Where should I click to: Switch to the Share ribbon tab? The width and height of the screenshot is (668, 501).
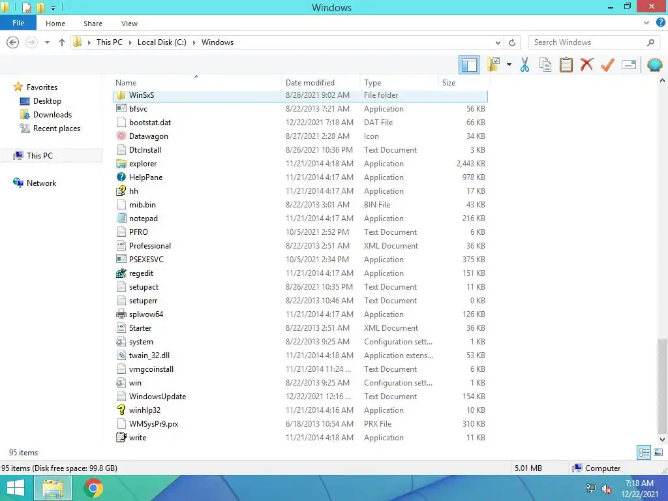click(93, 23)
